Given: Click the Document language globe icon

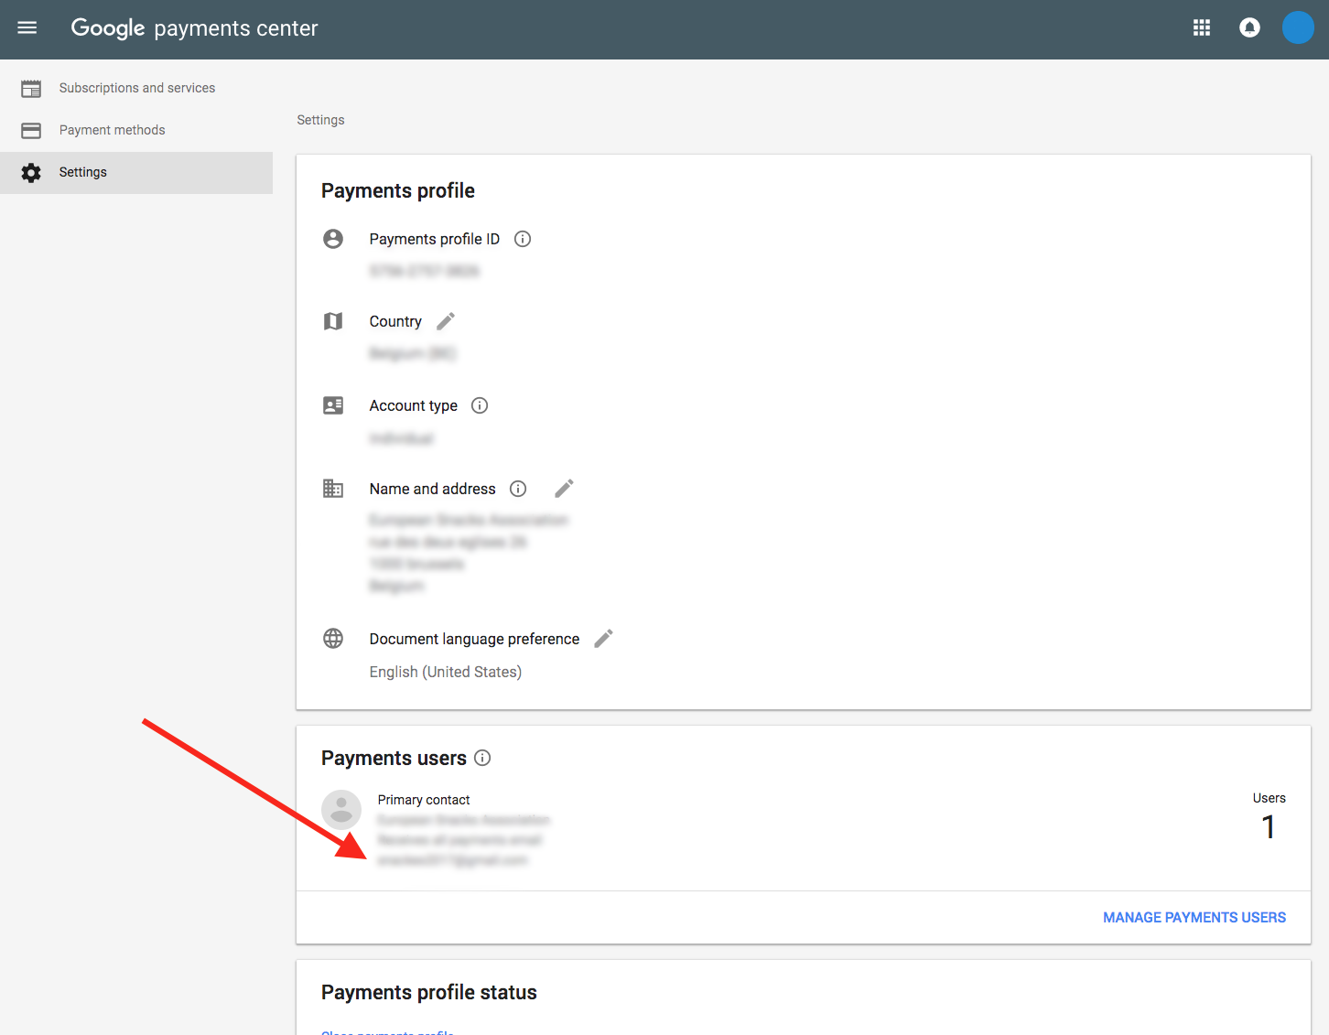Looking at the screenshot, I should tap(333, 639).
